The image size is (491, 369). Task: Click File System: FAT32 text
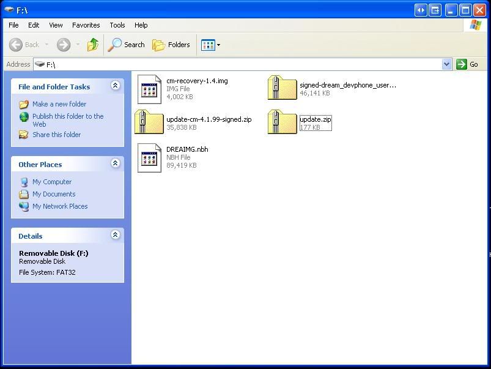point(47,272)
